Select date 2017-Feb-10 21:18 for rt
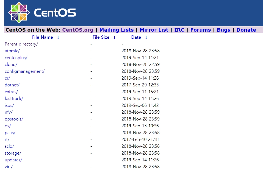Screen dimensions: 263x184 [140, 139]
